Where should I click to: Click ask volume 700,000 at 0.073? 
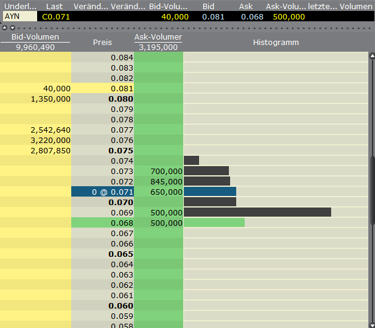[158, 171]
